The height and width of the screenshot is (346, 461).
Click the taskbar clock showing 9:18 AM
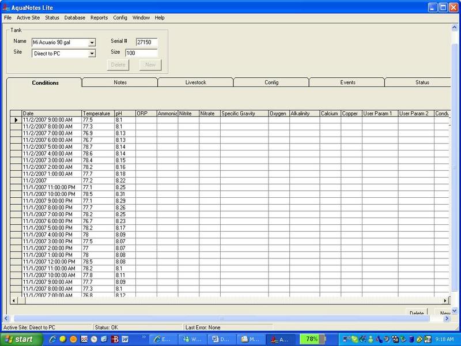[444, 339]
